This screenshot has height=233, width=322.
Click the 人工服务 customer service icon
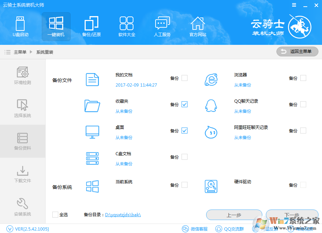(x=162, y=26)
